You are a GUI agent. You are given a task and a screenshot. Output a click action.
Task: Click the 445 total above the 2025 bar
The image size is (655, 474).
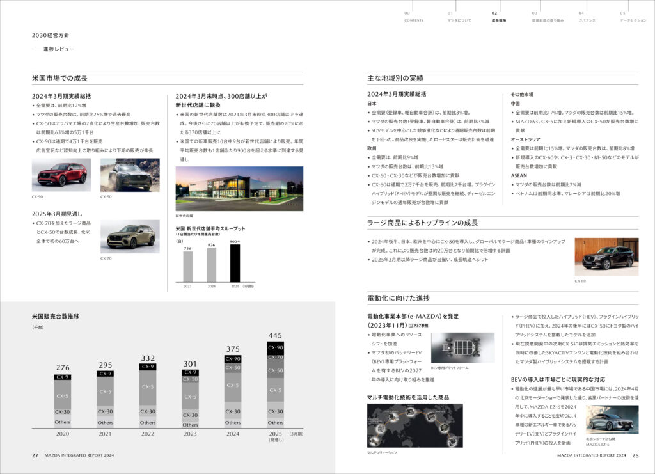275,335
